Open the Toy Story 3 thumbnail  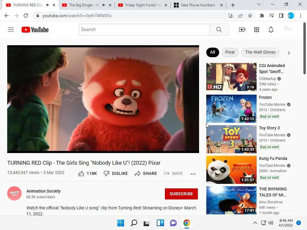point(231,139)
